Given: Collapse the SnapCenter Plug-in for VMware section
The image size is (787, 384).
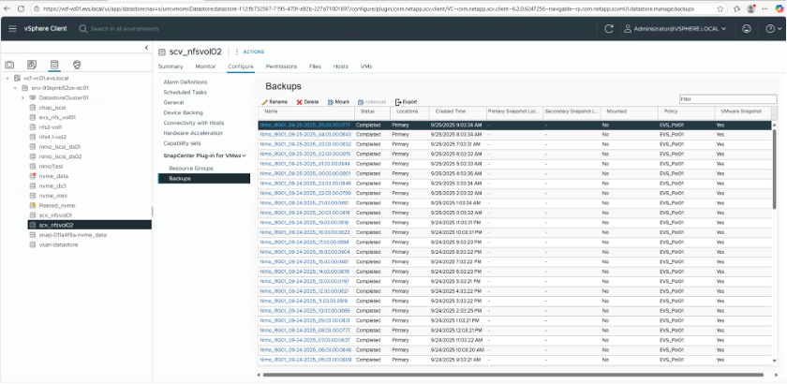Looking at the screenshot, I should pos(245,155).
